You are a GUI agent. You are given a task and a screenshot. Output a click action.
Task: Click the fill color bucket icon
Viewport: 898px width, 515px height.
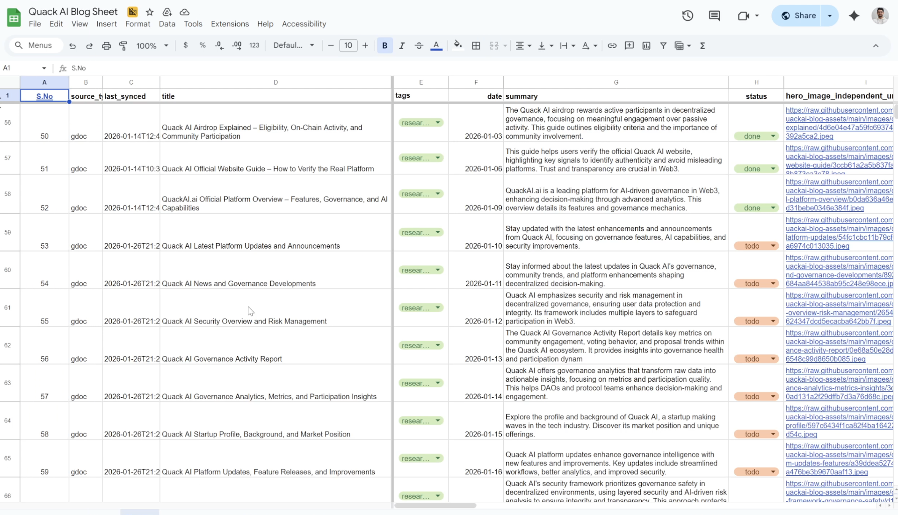tap(458, 45)
